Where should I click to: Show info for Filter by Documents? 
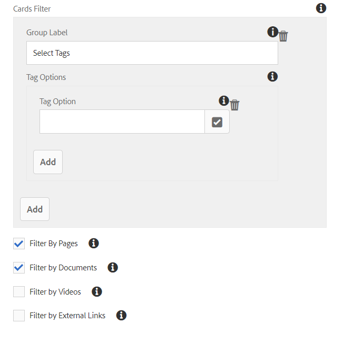click(x=113, y=267)
